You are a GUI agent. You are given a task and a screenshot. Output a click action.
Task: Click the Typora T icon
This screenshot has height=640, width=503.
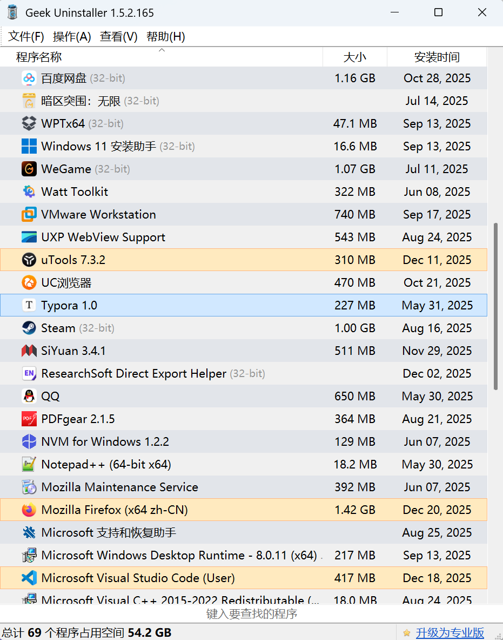coord(29,305)
